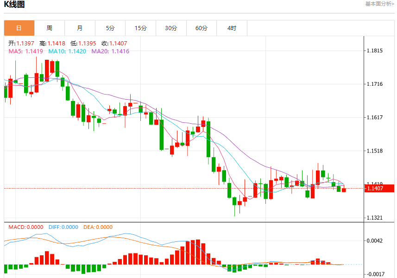Click the red 1.1407 current price tag
Screen dimensions: 397x278
pyautogui.click(x=379, y=189)
